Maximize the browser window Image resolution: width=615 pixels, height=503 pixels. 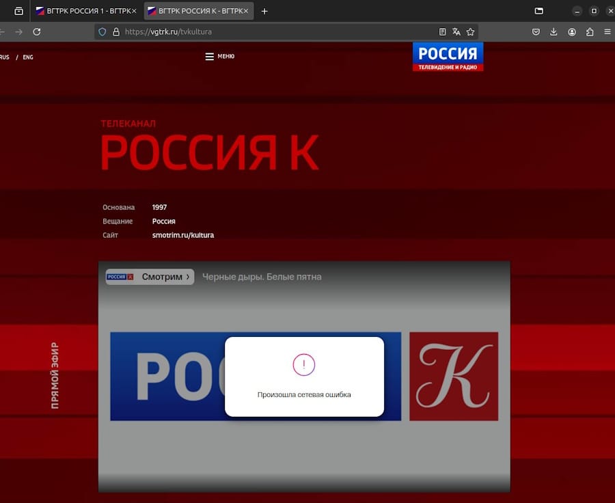point(594,11)
